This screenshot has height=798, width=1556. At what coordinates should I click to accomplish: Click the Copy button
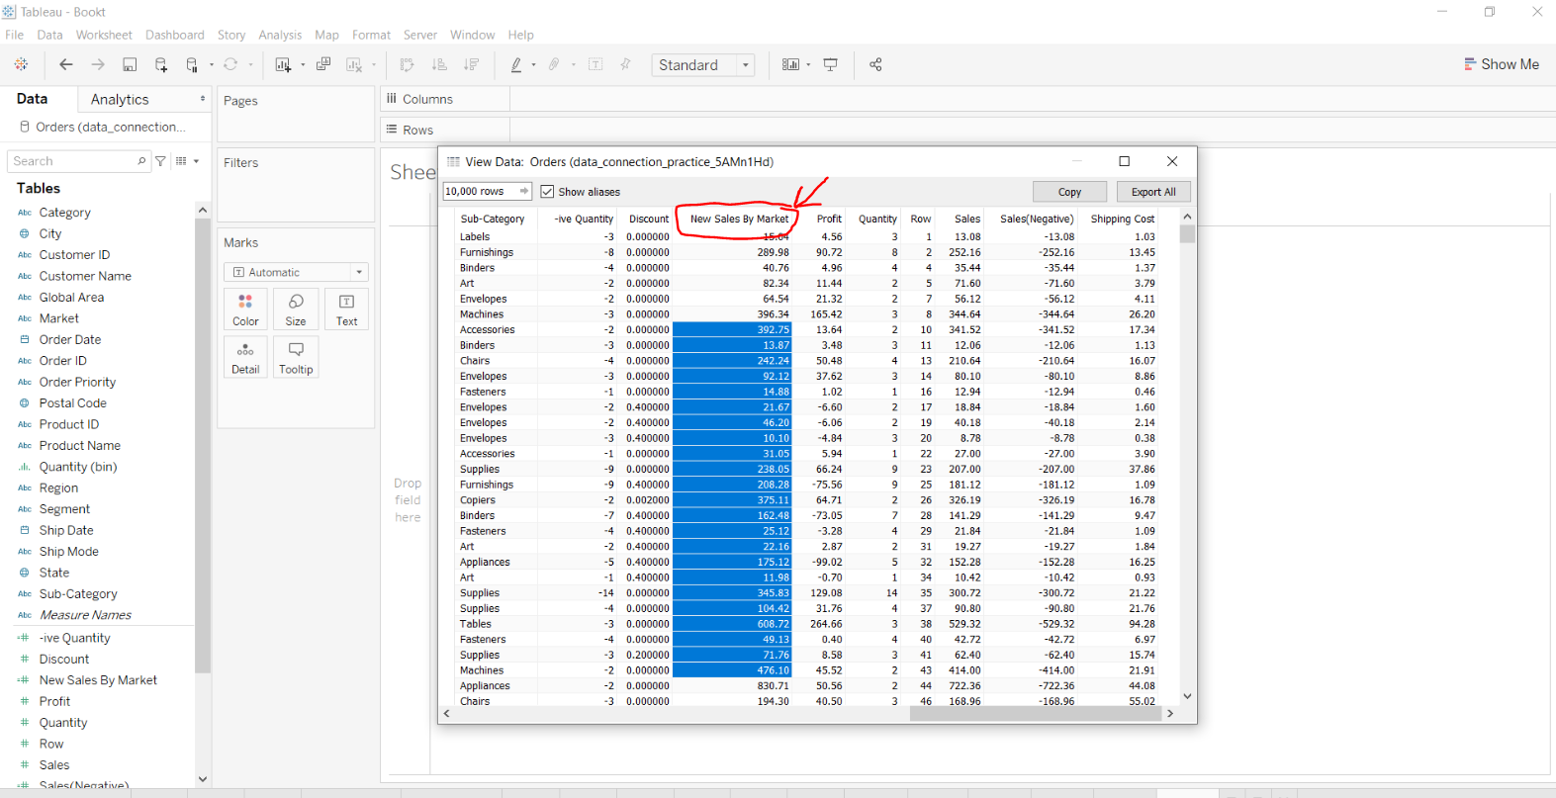point(1069,192)
